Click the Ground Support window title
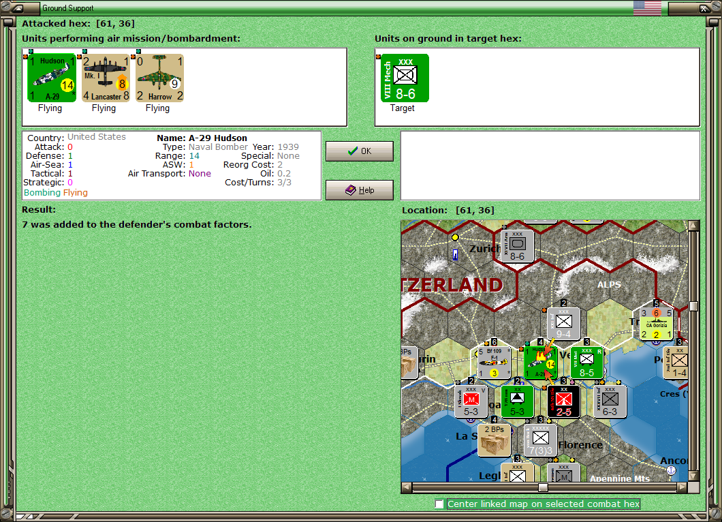This screenshot has height=522, width=722. (67, 7)
